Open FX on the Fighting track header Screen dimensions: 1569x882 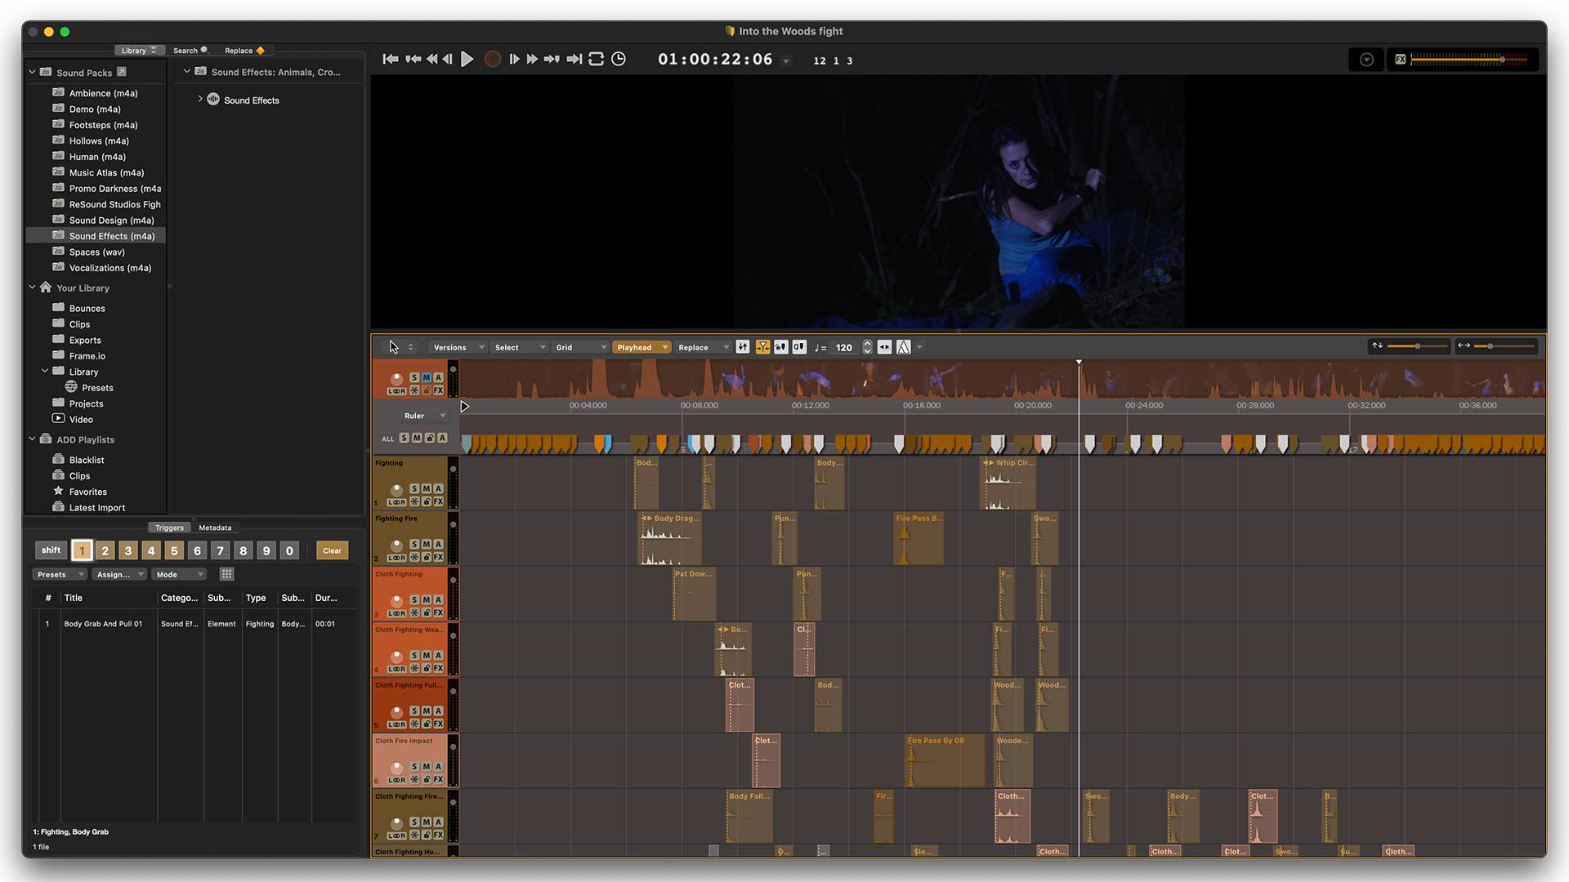(x=439, y=501)
